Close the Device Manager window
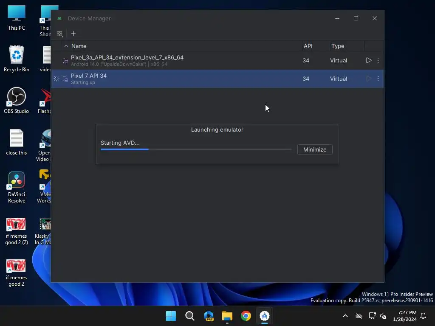Viewport: 435px width, 326px height. (375, 18)
